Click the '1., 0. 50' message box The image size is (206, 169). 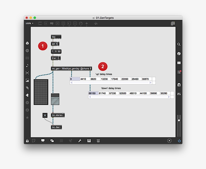(x=56, y=51)
